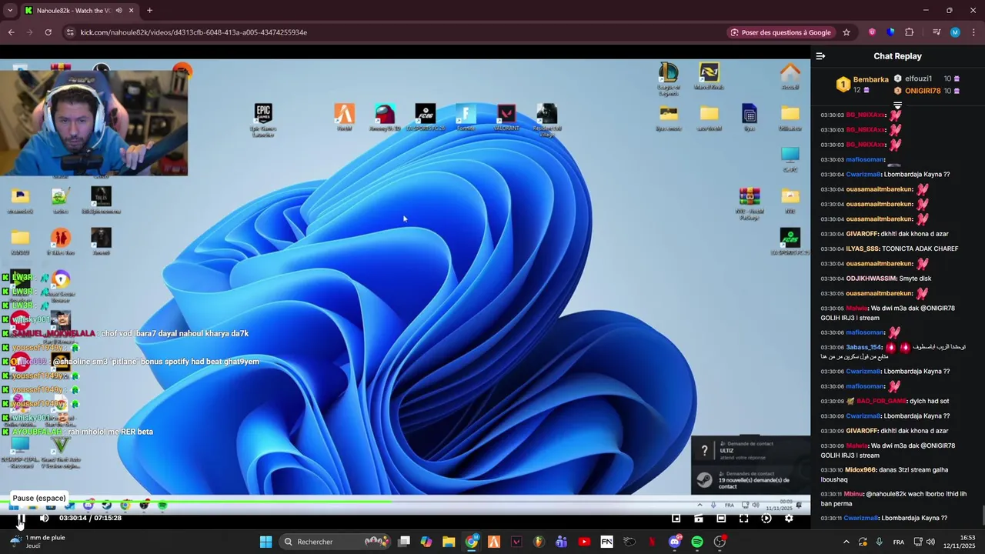Switch to Chrome in the taskbar
Image resolution: width=985 pixels, height=554 pixels.
tap(472, 542)
